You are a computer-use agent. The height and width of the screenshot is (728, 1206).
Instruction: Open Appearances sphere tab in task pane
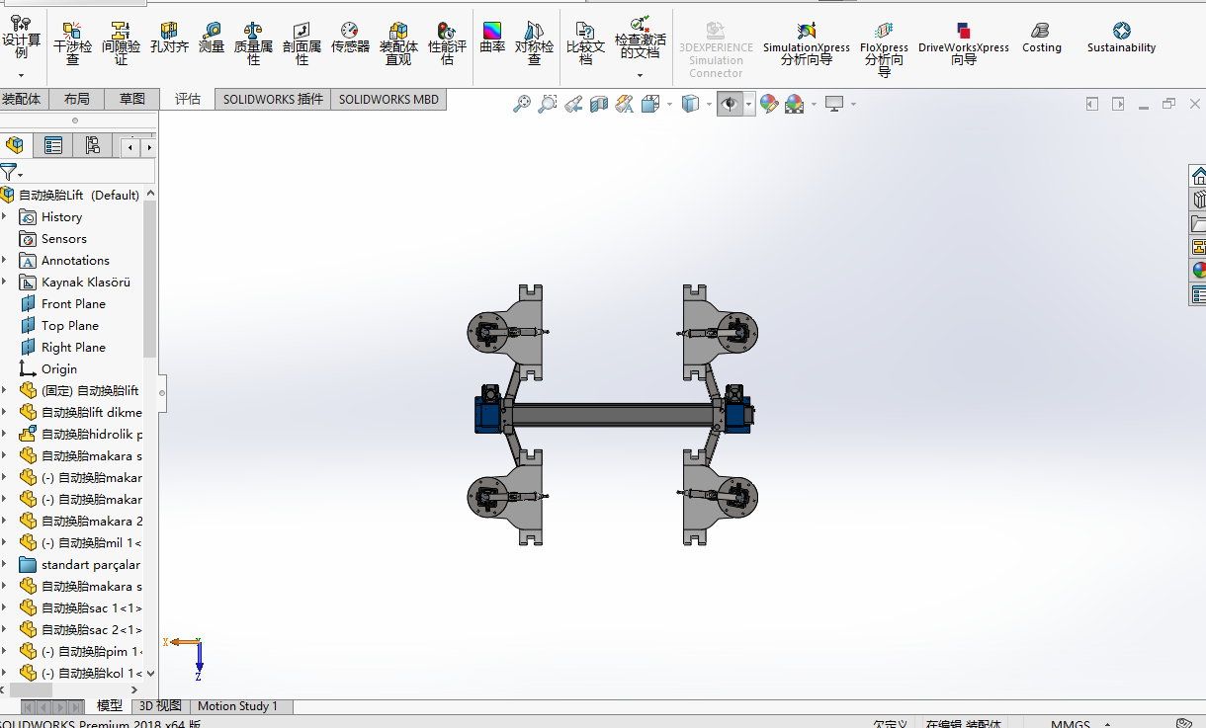1198,270
